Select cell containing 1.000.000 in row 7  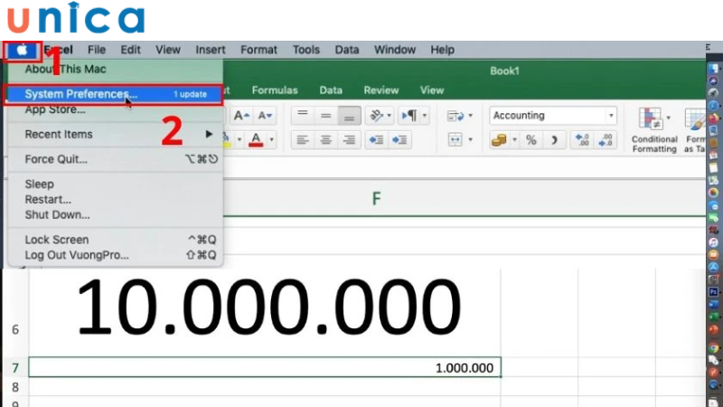[x=265, y=368]
